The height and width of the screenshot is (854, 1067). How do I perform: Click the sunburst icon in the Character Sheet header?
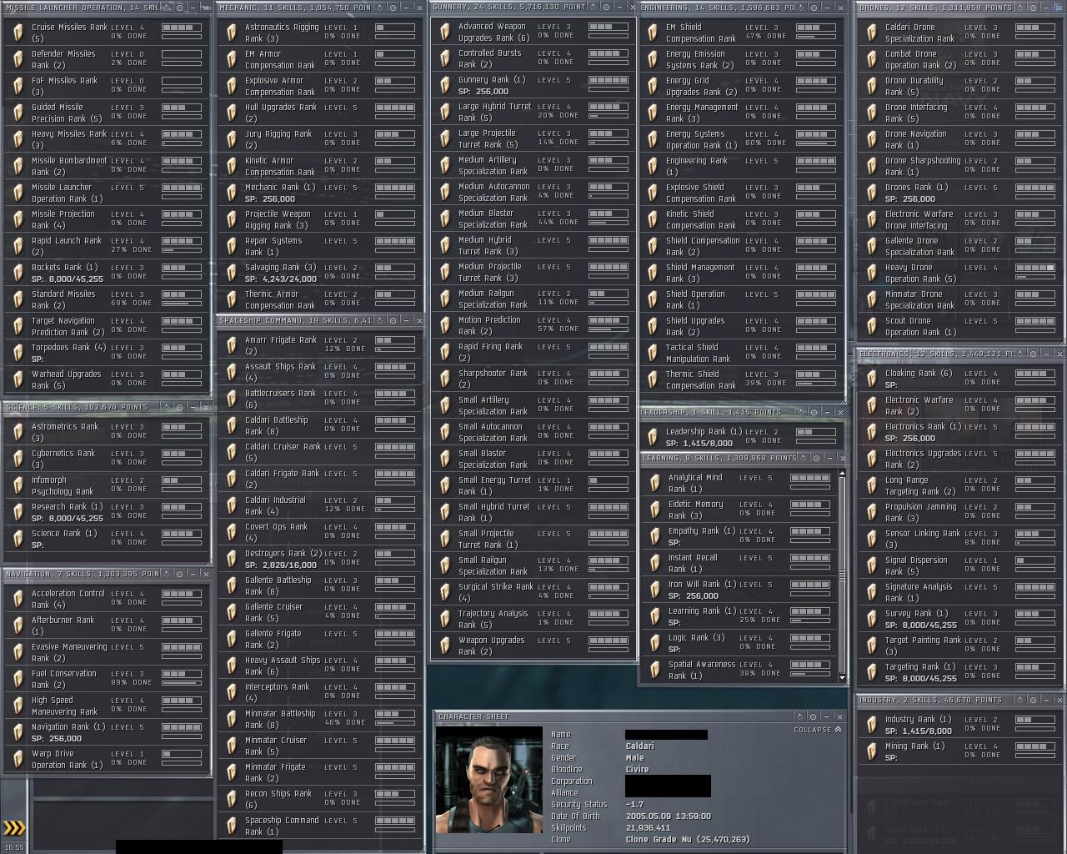pos(799,716)
